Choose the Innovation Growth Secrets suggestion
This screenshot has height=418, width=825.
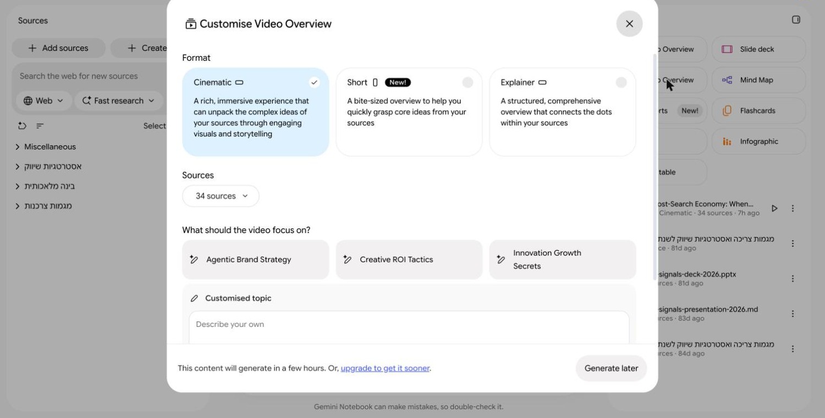coord(563,259)
